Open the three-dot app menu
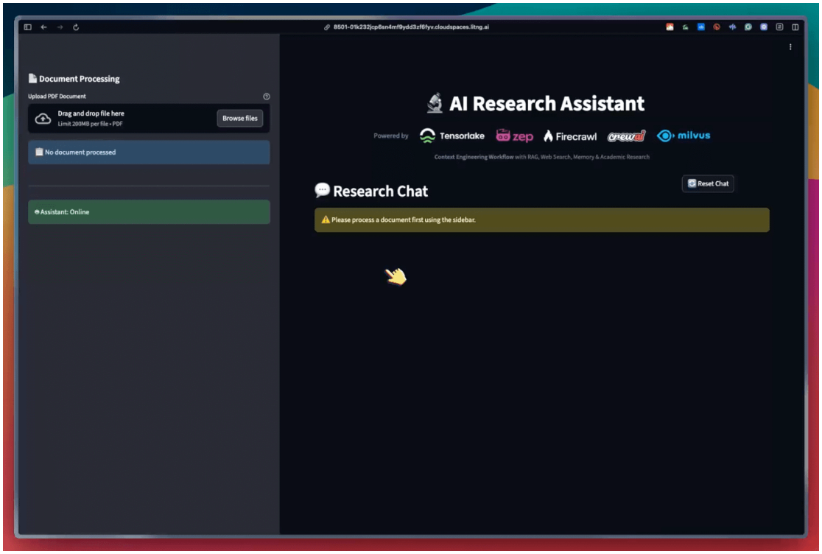 [790, 47]
